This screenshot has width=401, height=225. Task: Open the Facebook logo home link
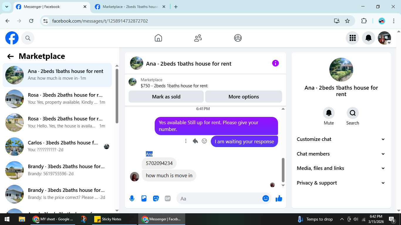tap(12, 38)
